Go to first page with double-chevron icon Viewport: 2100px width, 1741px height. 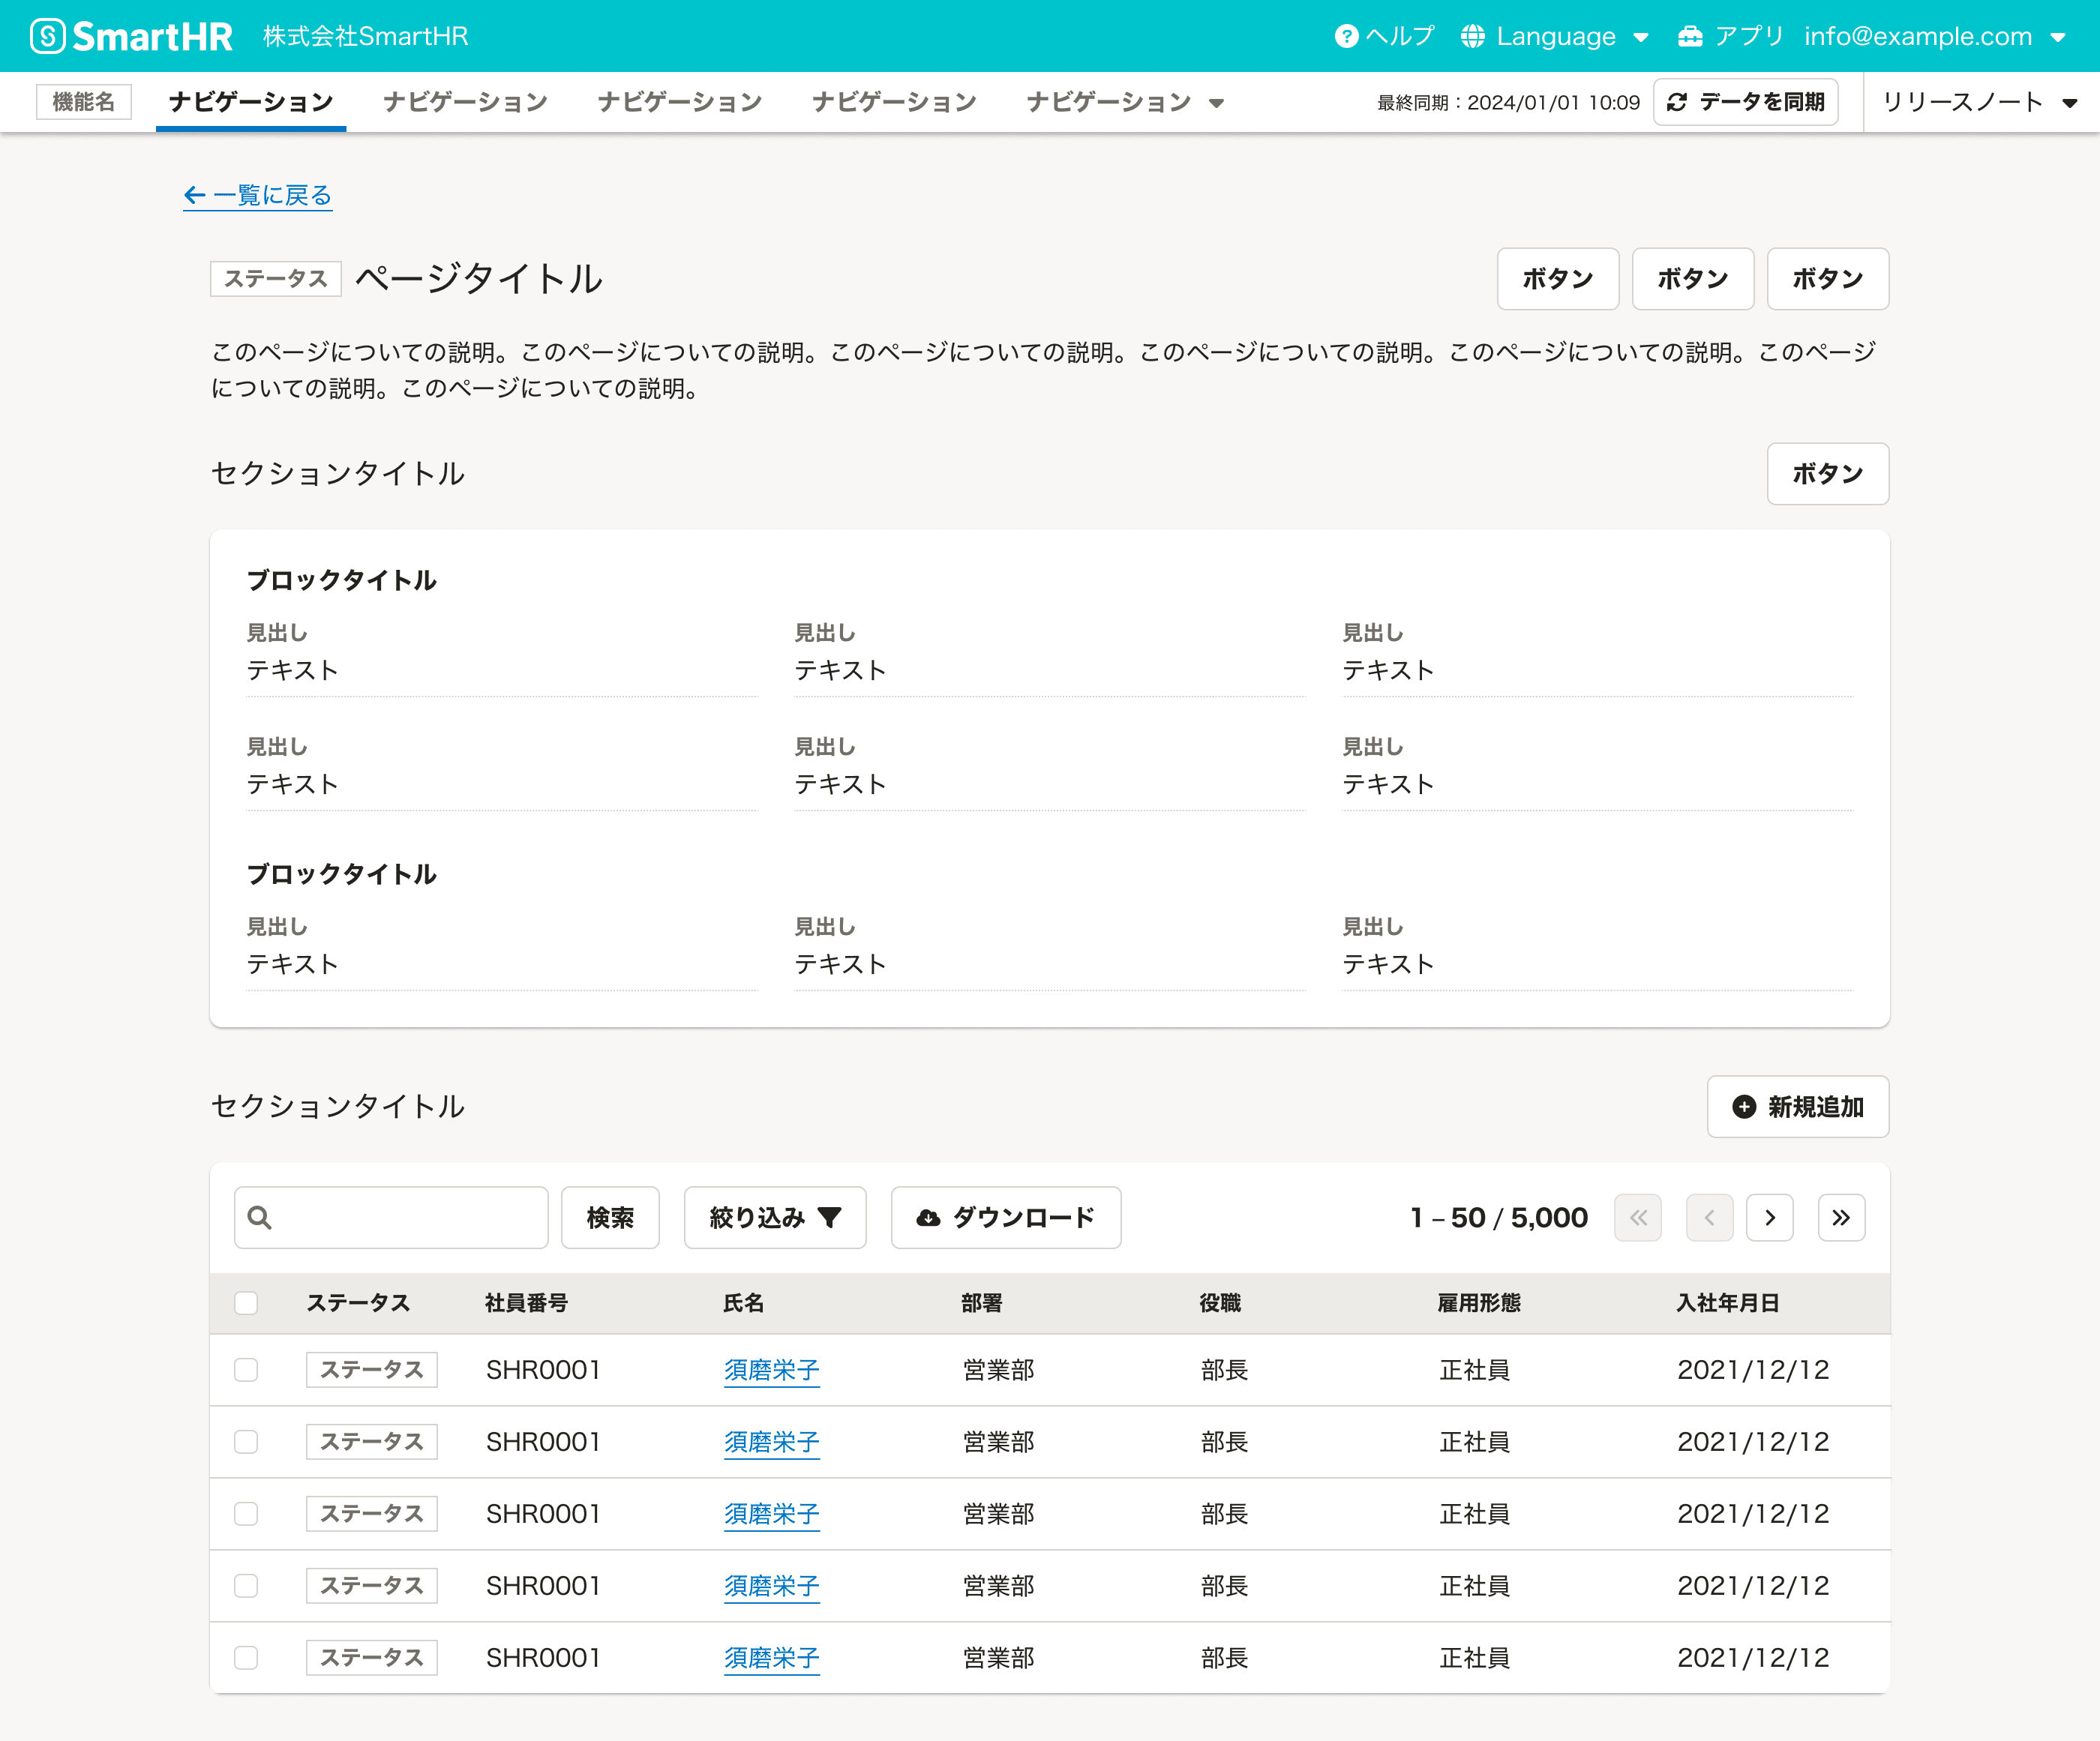point(1637,1218)
